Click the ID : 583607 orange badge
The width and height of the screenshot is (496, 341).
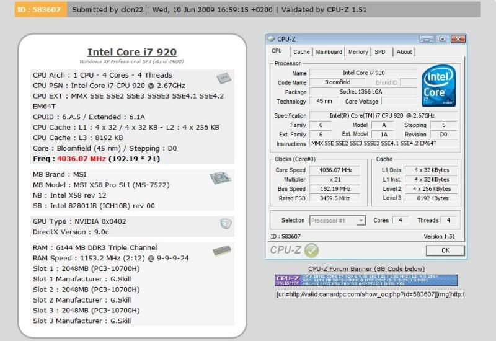(x=40, y=9)
